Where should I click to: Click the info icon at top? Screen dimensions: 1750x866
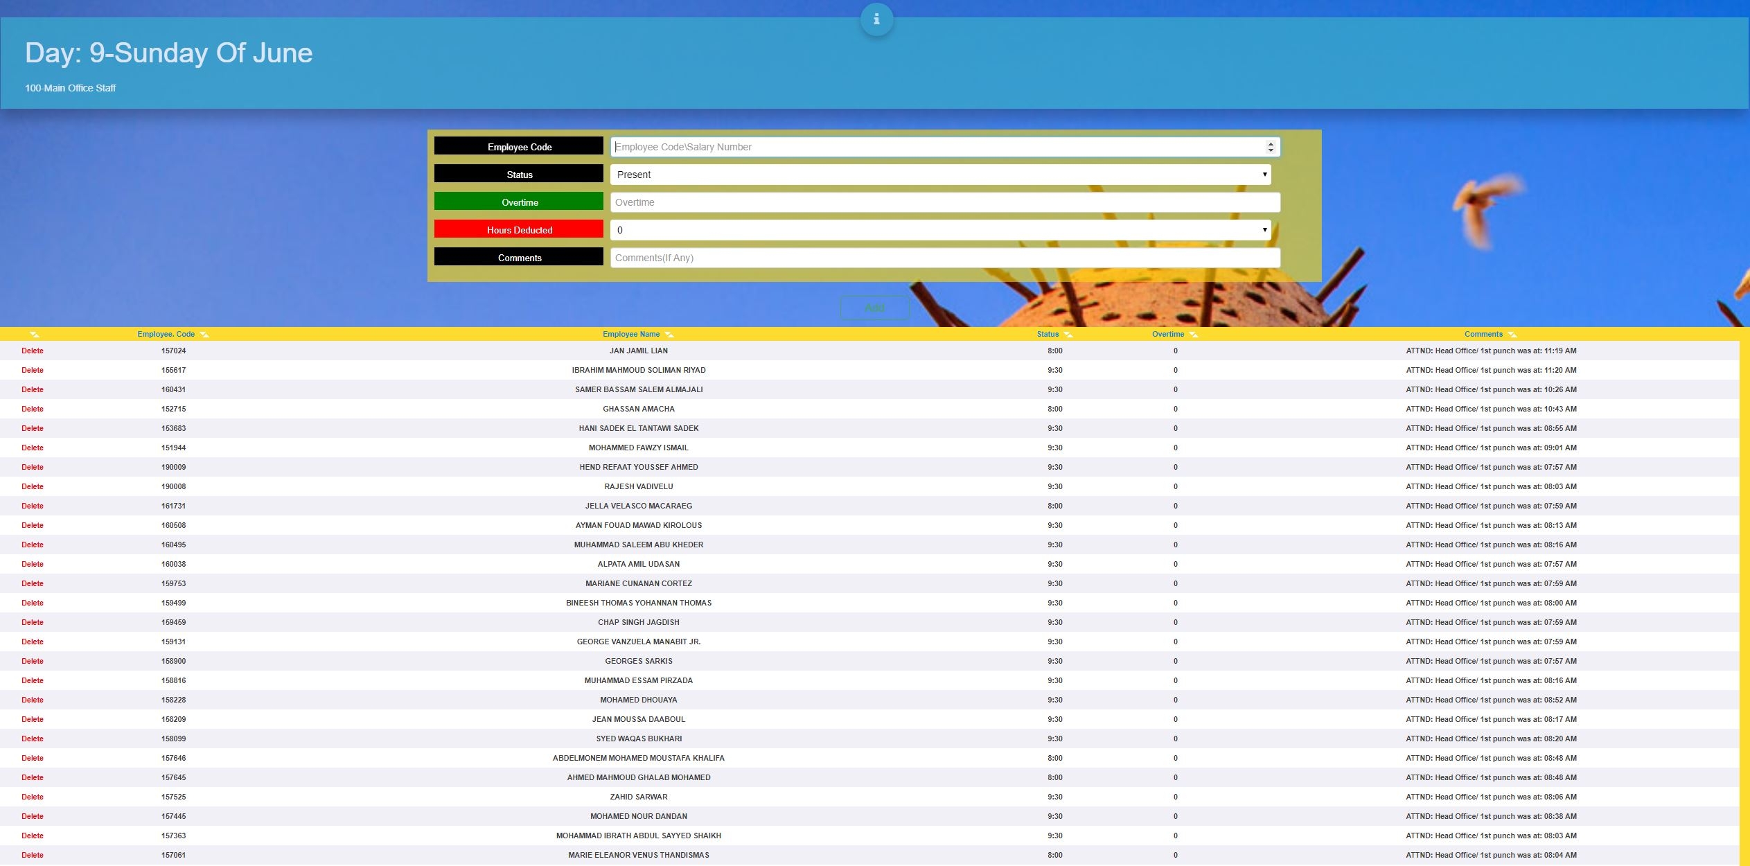pyautogui.click(x=876, y=19)
